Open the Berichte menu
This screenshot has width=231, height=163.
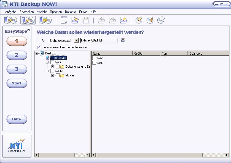tap(70, 12)
